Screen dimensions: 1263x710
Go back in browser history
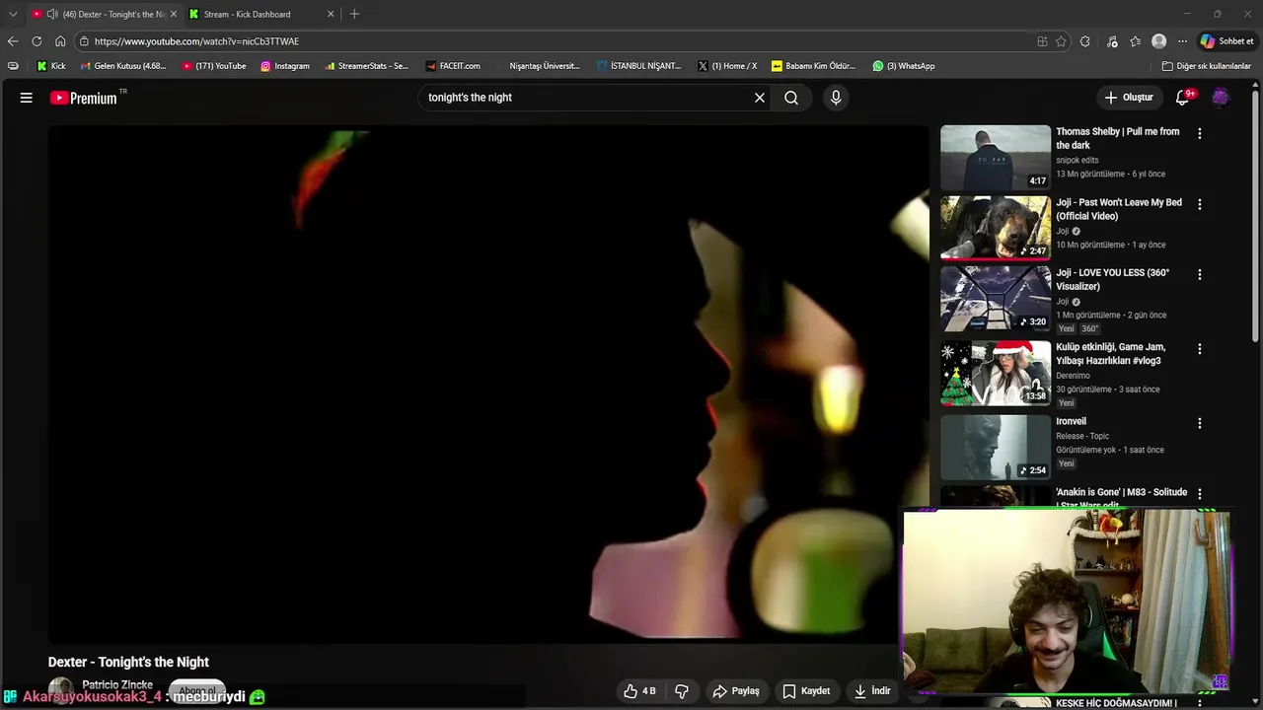13,41
